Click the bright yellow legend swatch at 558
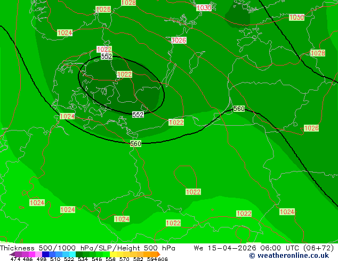338x261 pixels. point(113,254)
